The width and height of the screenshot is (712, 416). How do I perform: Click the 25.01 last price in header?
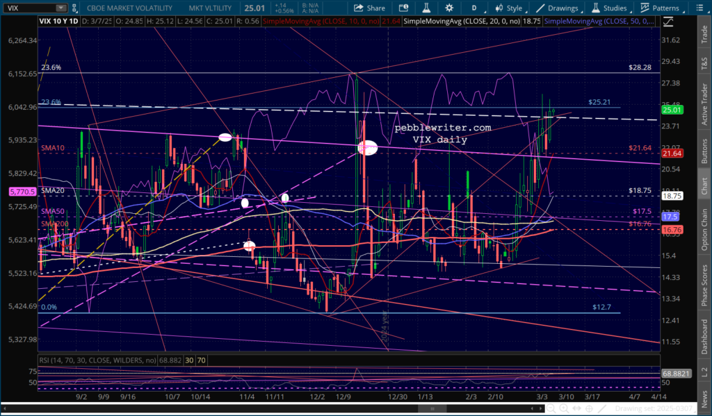(254, 8)
